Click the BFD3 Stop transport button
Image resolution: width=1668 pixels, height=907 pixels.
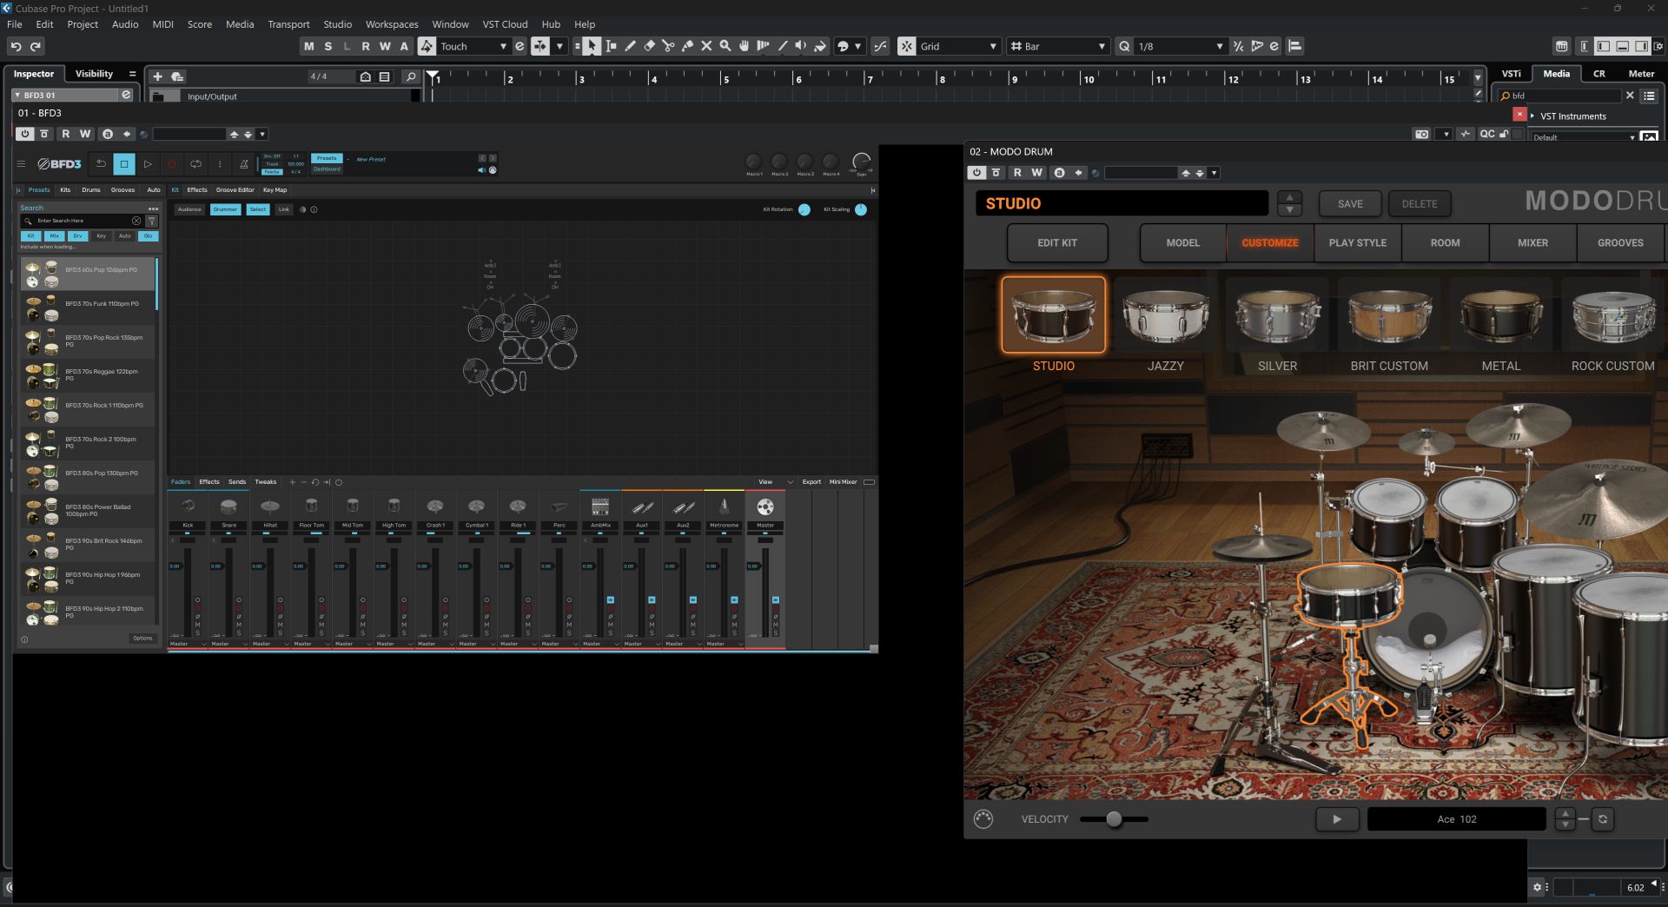(124, 163)
